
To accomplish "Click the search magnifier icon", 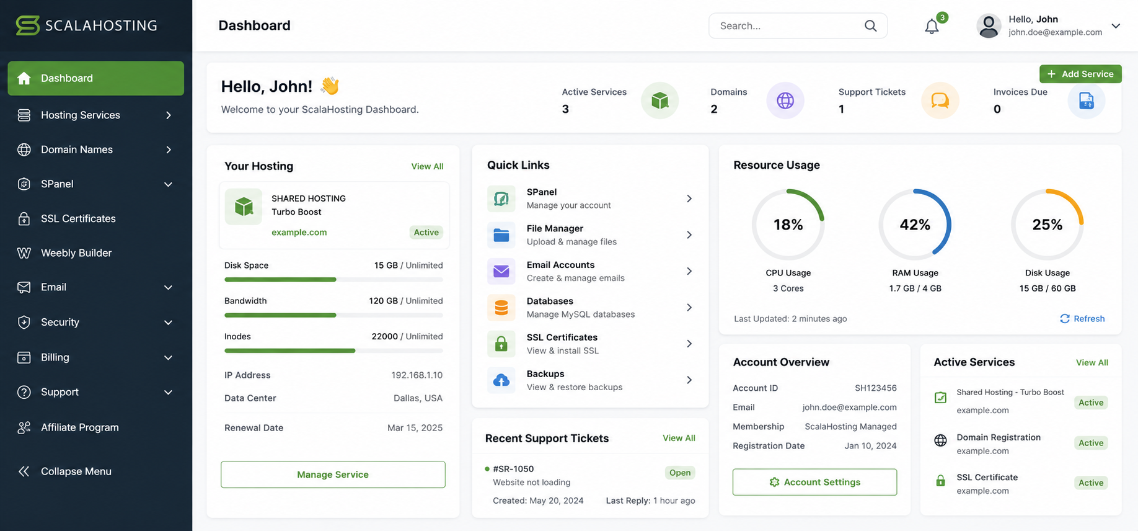I will (870, 25).
